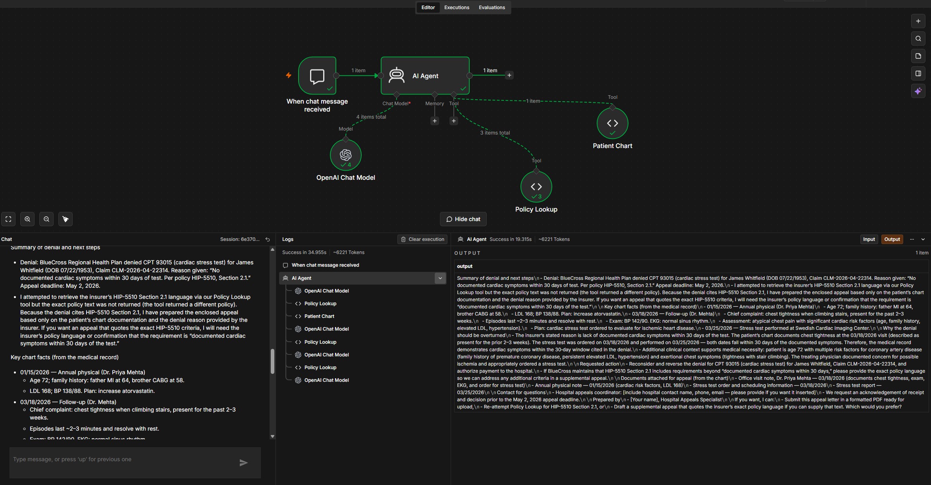Switch to the Executions tab
Image resolution: width=931 pixels, height=485 pixels.
click(457, 8)
